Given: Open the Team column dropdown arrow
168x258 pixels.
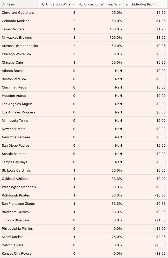Looking at the screenshot, I should (35, 4).
